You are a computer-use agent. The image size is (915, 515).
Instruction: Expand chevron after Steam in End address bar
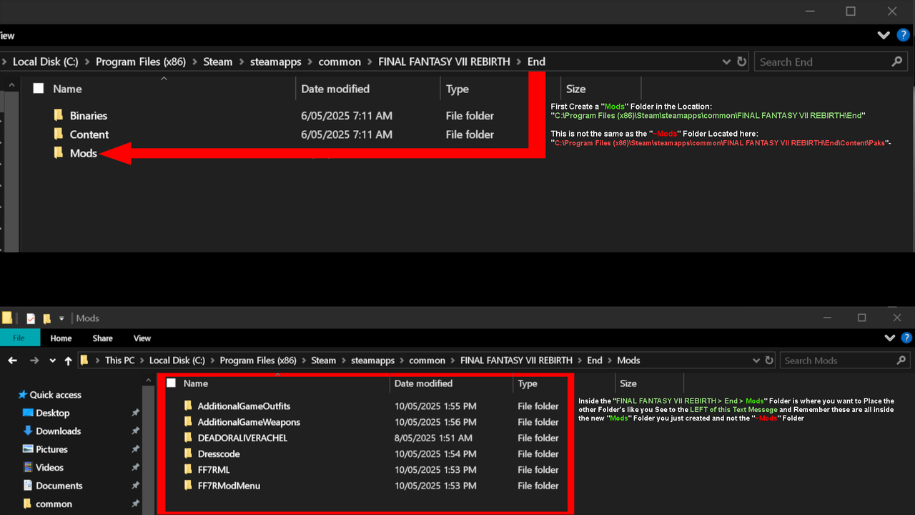click(242, 62)
